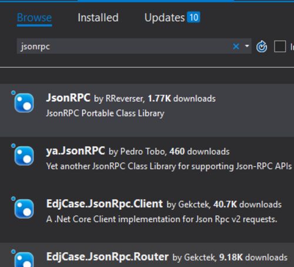Viewport: 294px width, 267px height.
Task: Open EdjCase.JsonRpc.Router package title
Action: coord(108,256)
